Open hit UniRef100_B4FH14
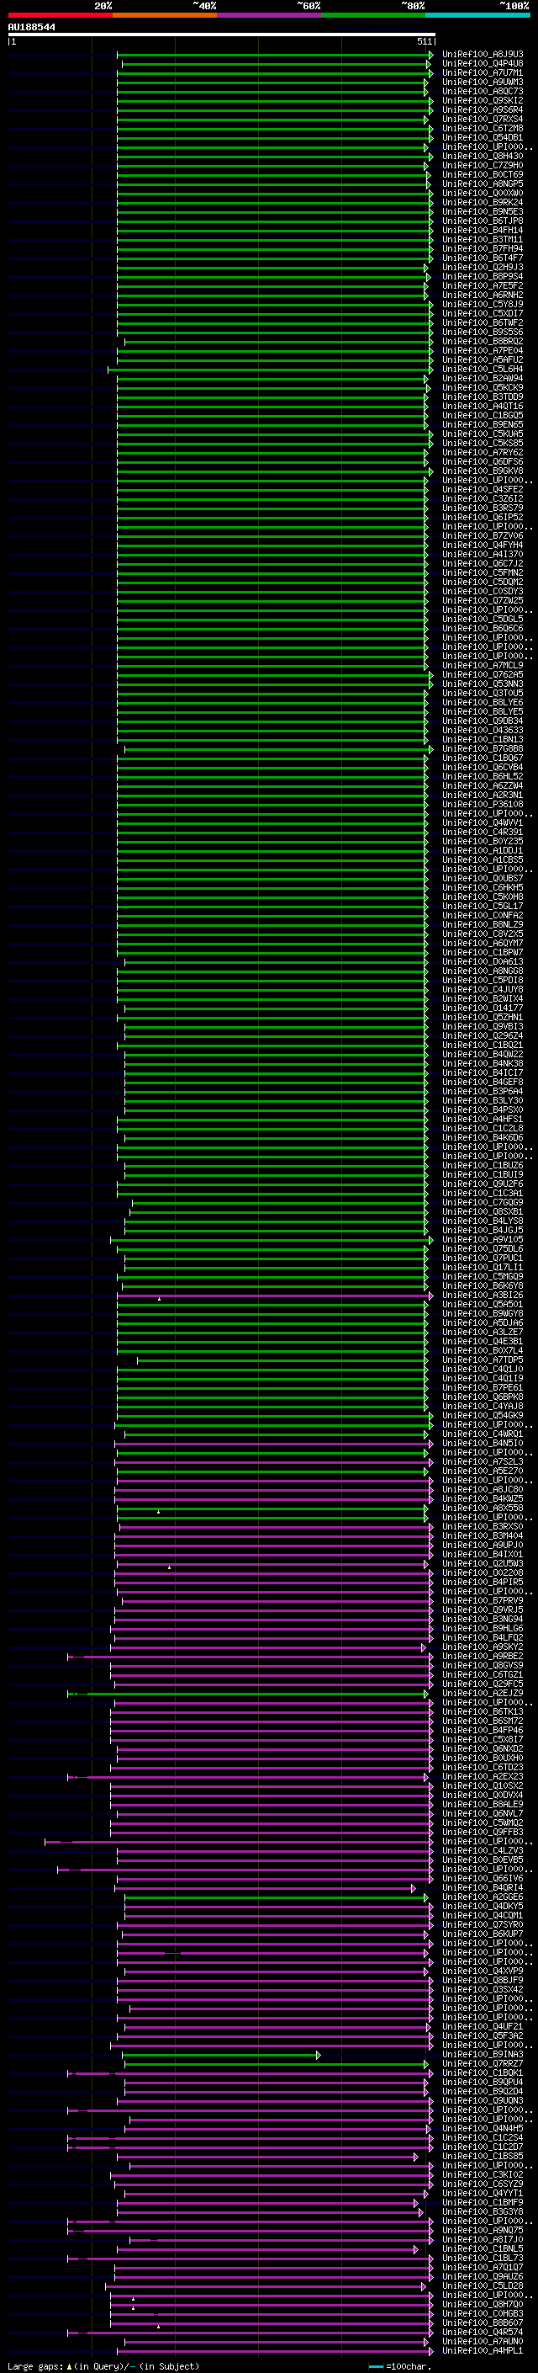This screenshot has height=2373, width=538. click(483, 231)
